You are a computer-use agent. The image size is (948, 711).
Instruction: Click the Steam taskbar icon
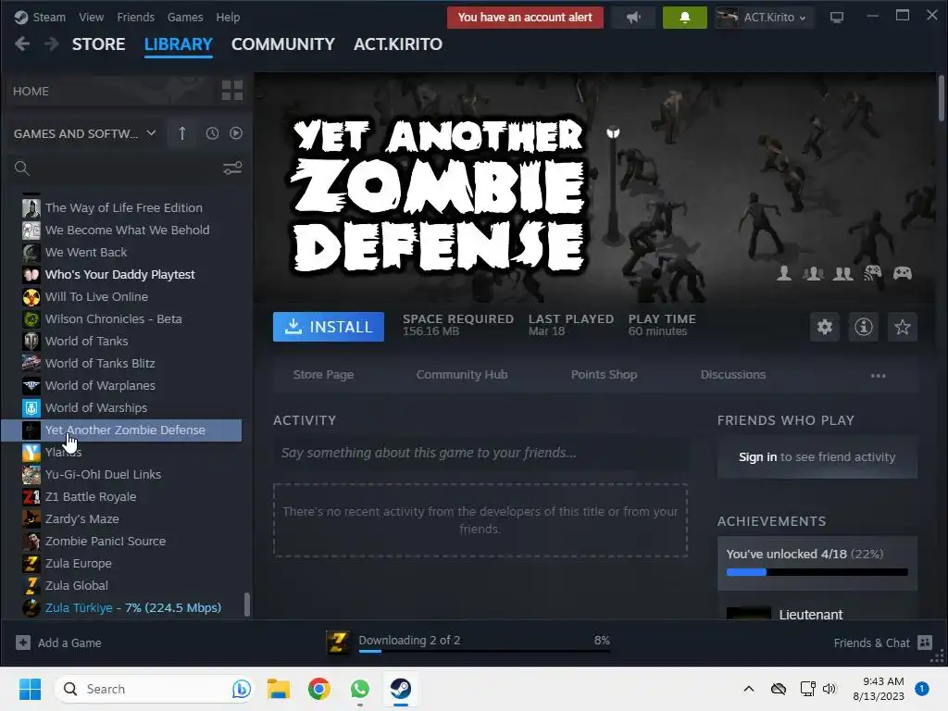(400, 689)
